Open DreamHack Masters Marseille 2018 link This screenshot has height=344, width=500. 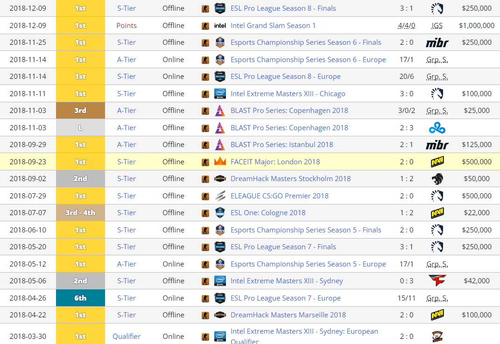tap(288, 315)
